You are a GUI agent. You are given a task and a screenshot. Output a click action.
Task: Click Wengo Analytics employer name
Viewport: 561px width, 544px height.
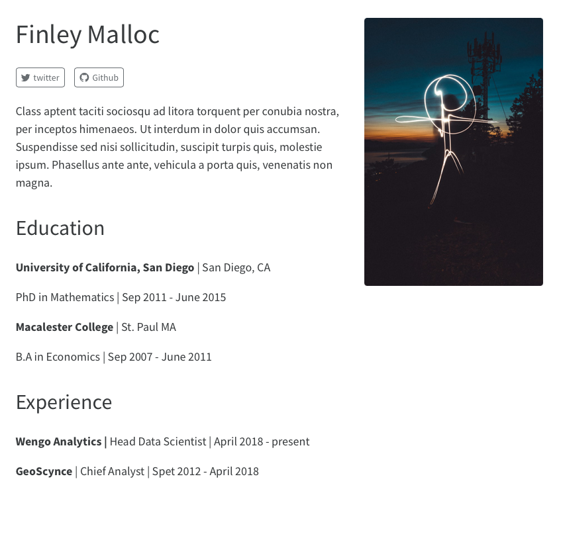(x=58, y=441)
